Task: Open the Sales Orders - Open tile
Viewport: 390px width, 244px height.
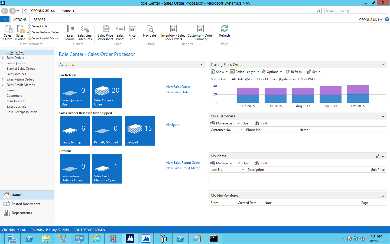Action: click(x=107, y=93)
